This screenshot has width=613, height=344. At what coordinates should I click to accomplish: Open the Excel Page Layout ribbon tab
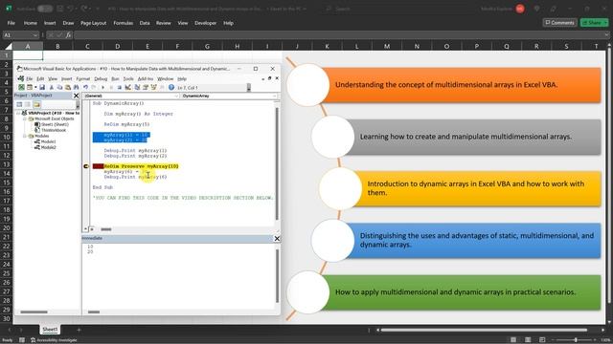pos(94,23)
